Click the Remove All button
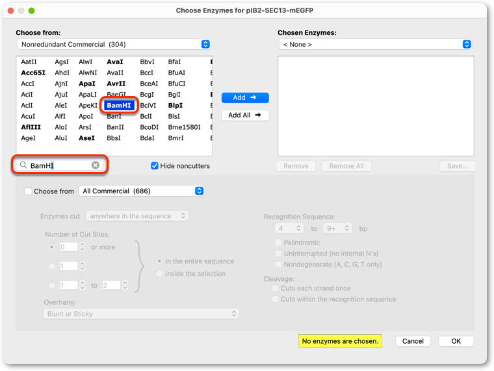This screenshot has height=371, width=494. tap(346, 166)
